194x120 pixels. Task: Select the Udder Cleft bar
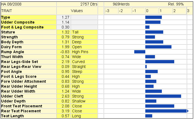163,96
